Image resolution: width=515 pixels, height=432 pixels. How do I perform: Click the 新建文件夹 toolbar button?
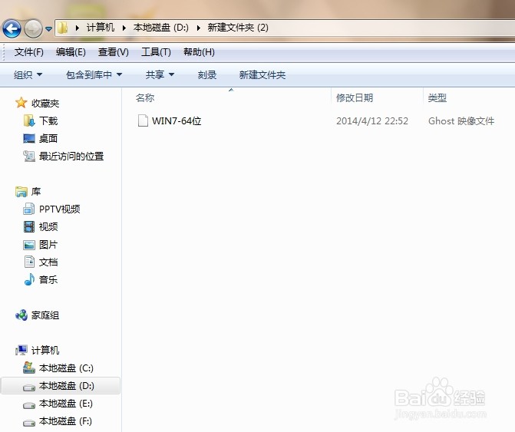(262, 75)
